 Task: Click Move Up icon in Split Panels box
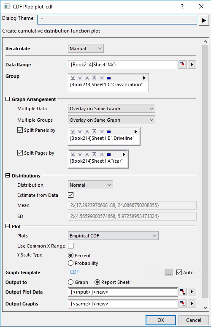tap(87, 131)
